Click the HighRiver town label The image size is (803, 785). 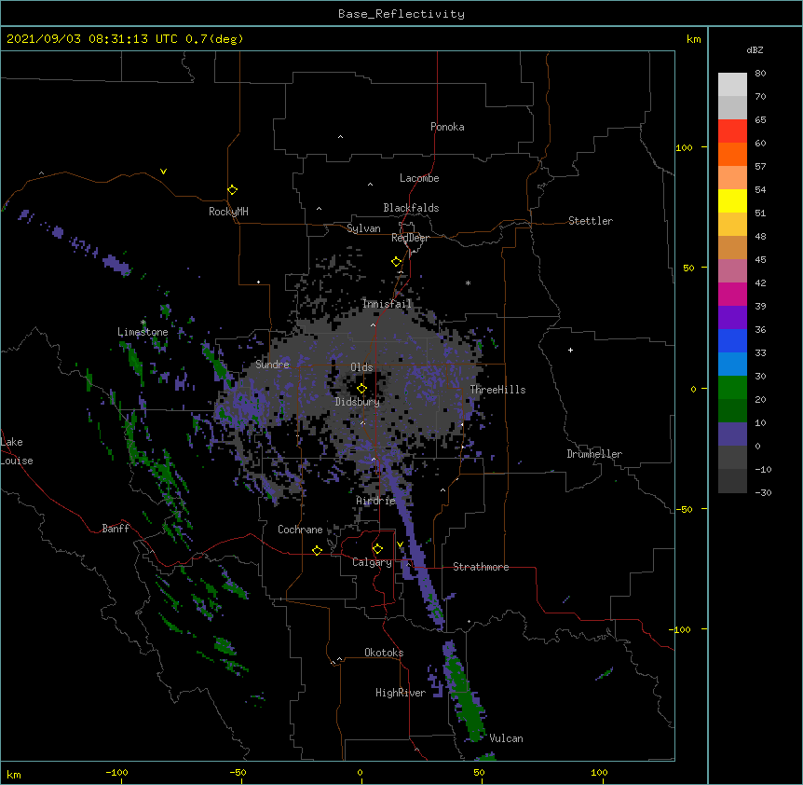point(401,693)
